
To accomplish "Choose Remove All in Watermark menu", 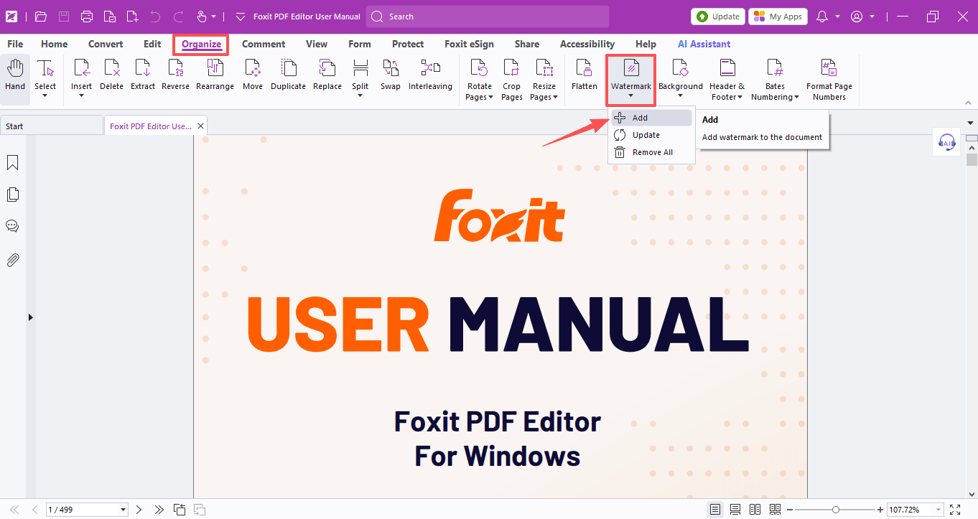I will click(651, 152).
